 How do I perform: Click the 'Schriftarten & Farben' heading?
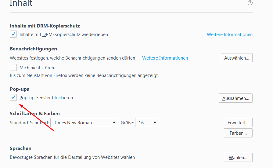pyautogui.click(x=34, y=114)
